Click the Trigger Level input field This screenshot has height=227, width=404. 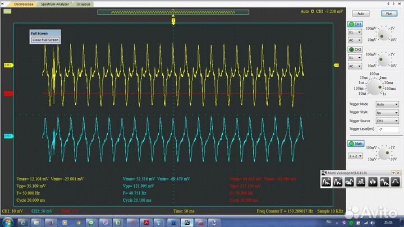tap(387, 129)
